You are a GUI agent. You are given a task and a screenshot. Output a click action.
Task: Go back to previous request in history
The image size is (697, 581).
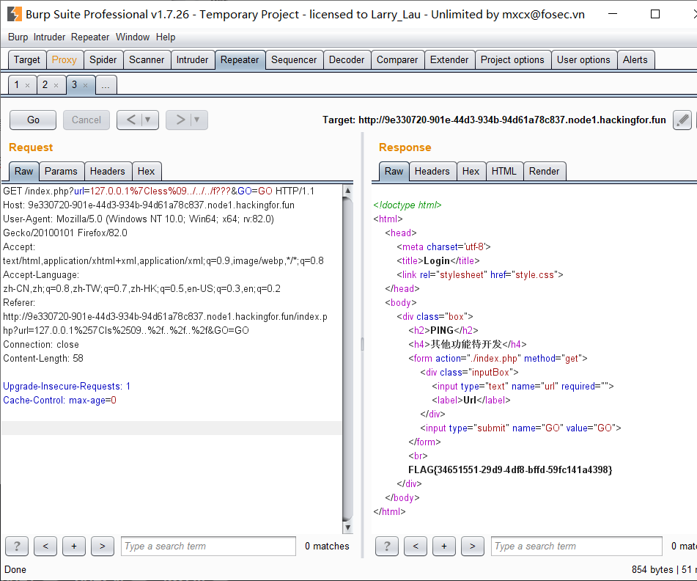pyautogui.click(x=130, y=120)
